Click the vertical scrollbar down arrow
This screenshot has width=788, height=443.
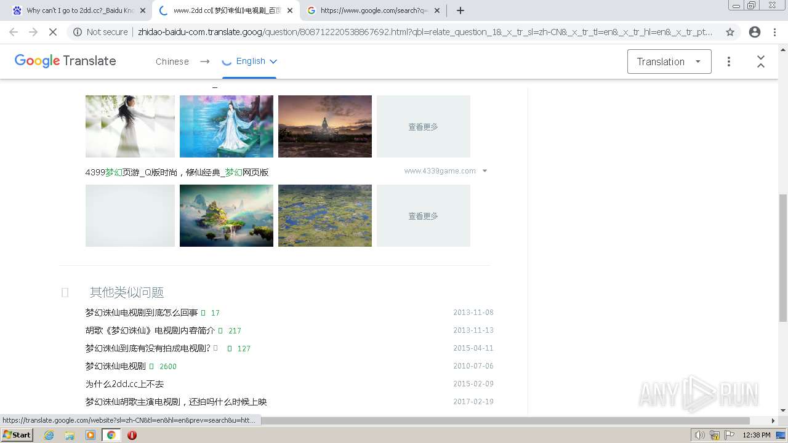(x=782, y=410)
